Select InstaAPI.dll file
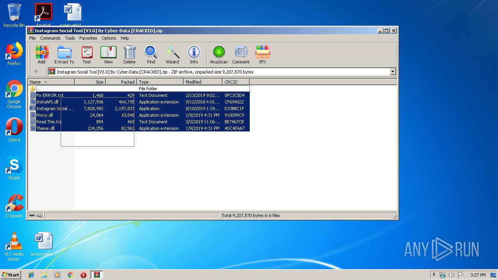The image size is (498, 280). click(x=139, y=102)
